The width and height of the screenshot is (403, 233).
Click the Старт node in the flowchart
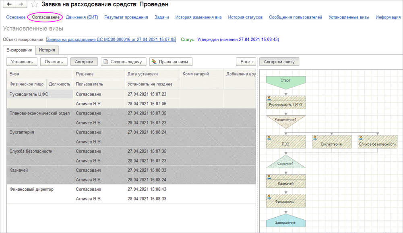[x=285, y=81]
